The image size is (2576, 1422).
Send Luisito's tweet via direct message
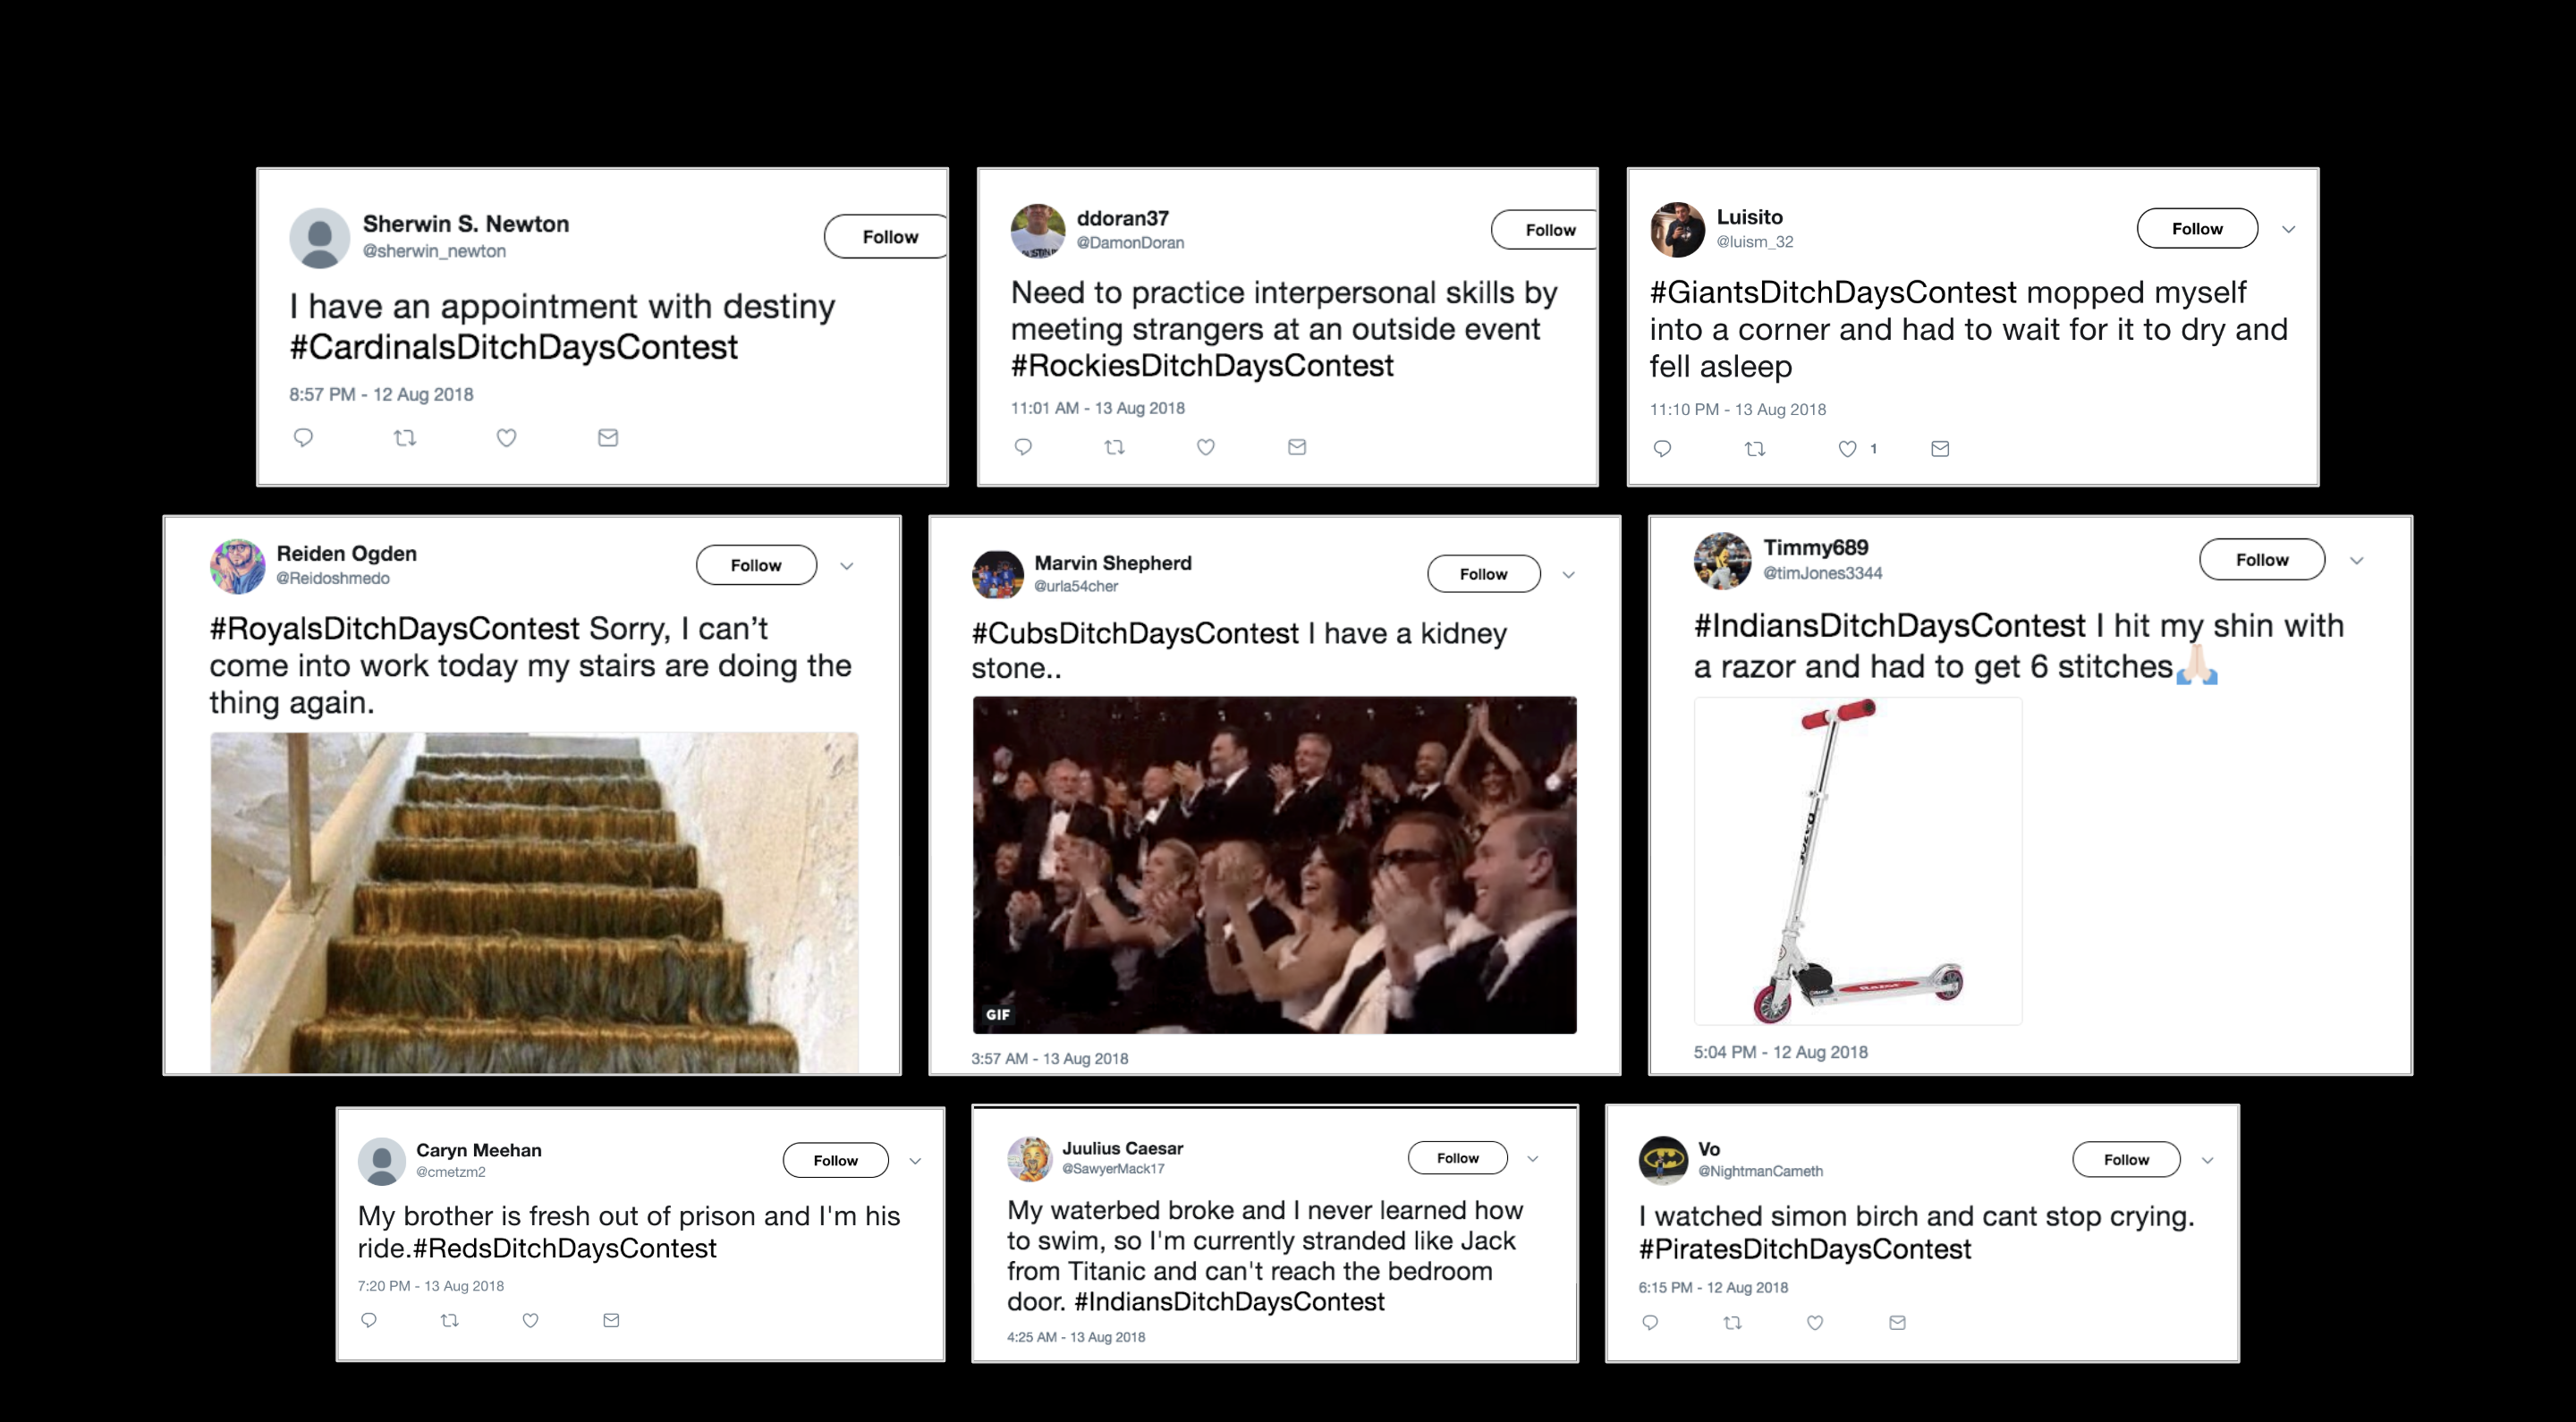tap(1940, 449)
